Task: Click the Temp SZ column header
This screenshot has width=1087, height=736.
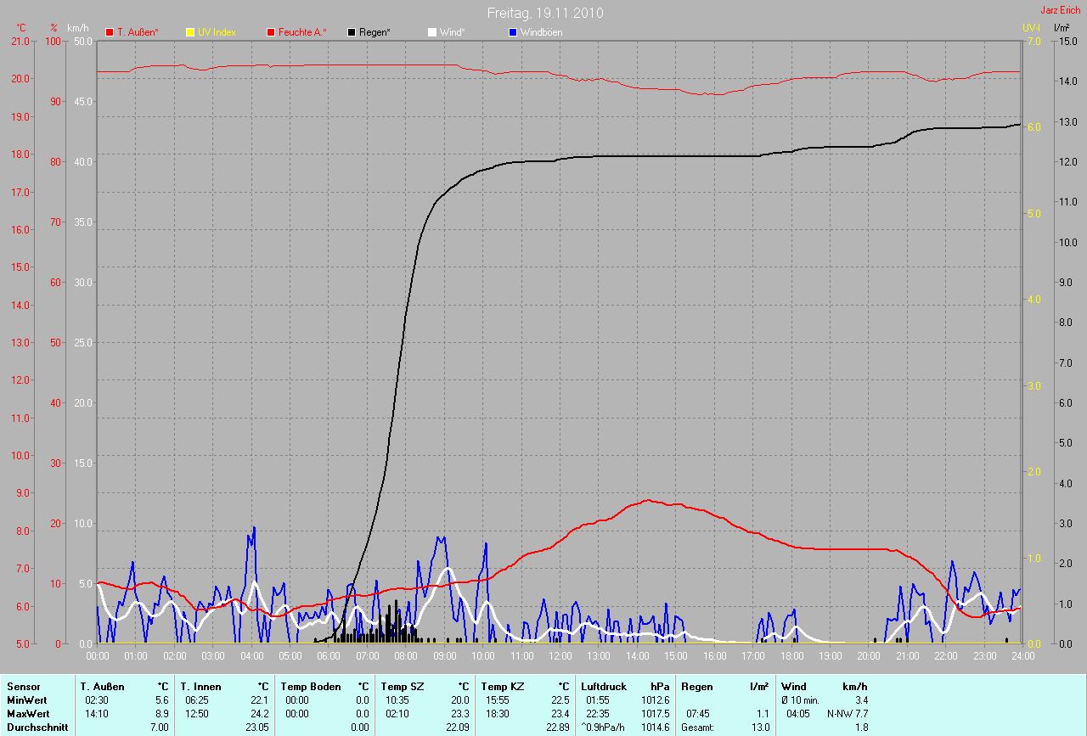Action: pos(401,686)
